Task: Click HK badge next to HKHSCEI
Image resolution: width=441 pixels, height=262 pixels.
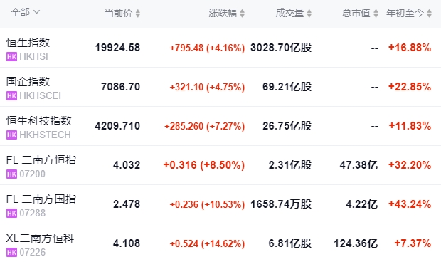Action: (11, 95)
